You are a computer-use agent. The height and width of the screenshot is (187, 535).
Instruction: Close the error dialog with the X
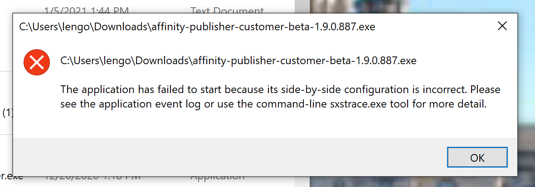point(502,26)
